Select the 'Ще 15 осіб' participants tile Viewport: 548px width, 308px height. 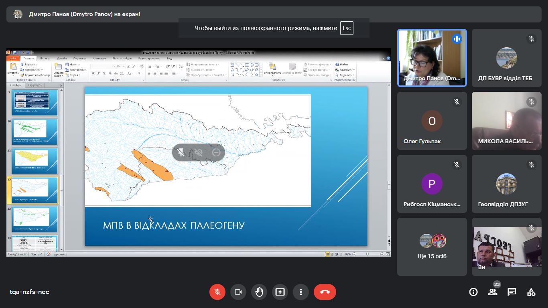(x=432, y=247)
